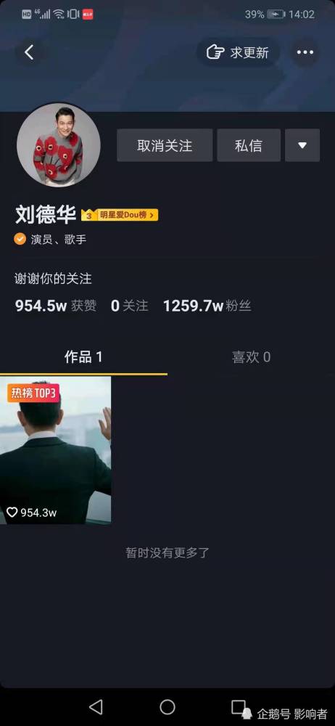
Task: Open the circular profile avatar photo
Action: [x=58, y=145]
